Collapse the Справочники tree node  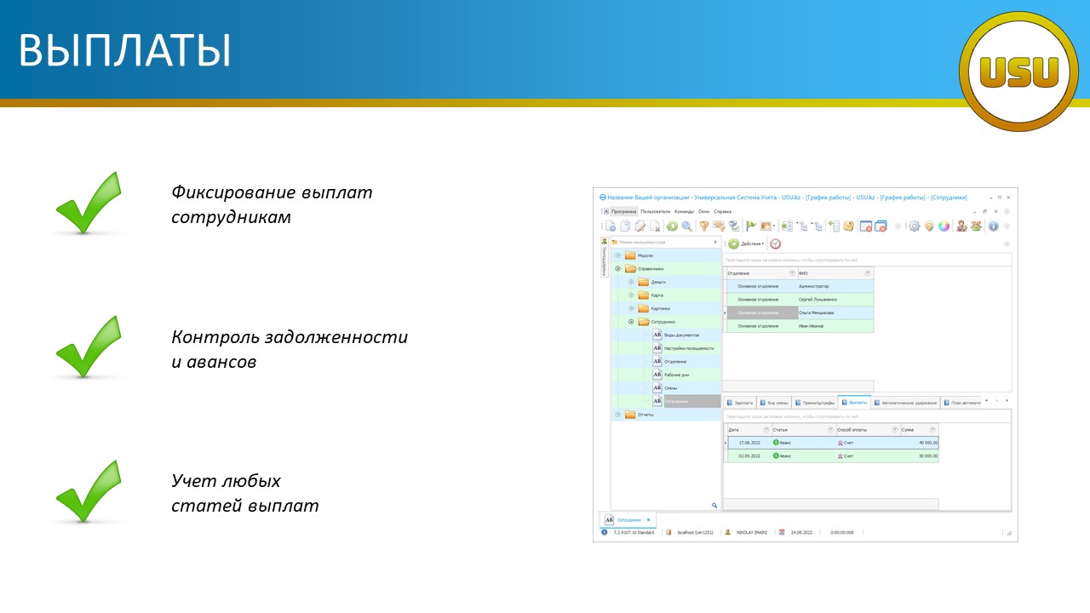coord(618,269)
